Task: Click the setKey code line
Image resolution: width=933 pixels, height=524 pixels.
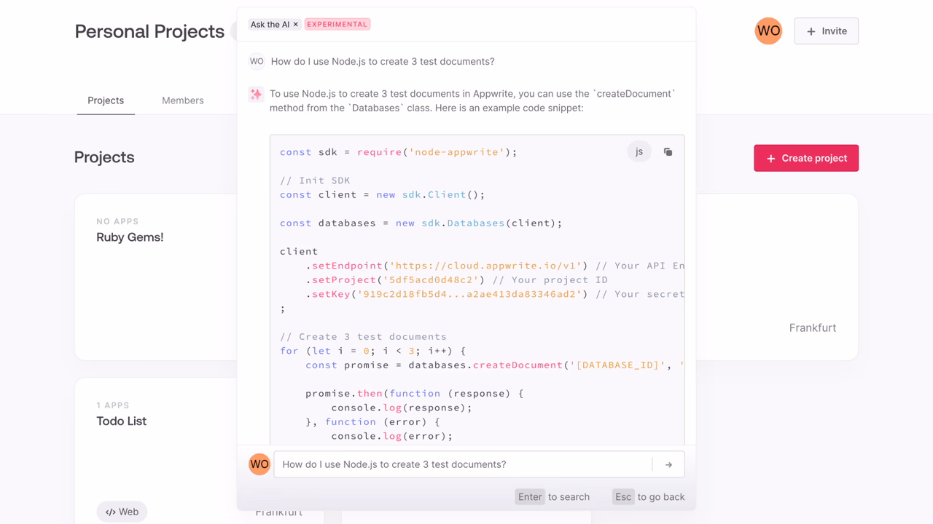Action: pyautogui.click(x=495, y=294)
